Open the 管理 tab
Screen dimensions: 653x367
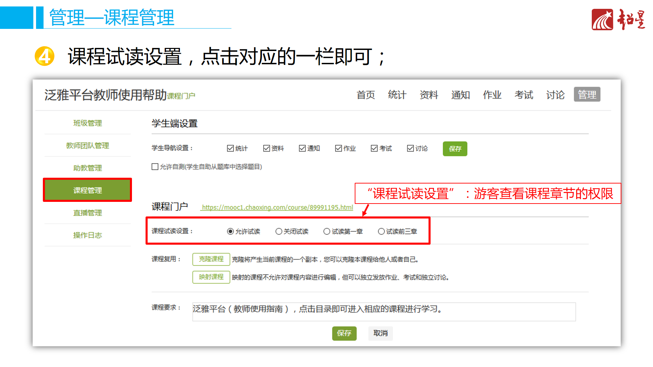587,94
